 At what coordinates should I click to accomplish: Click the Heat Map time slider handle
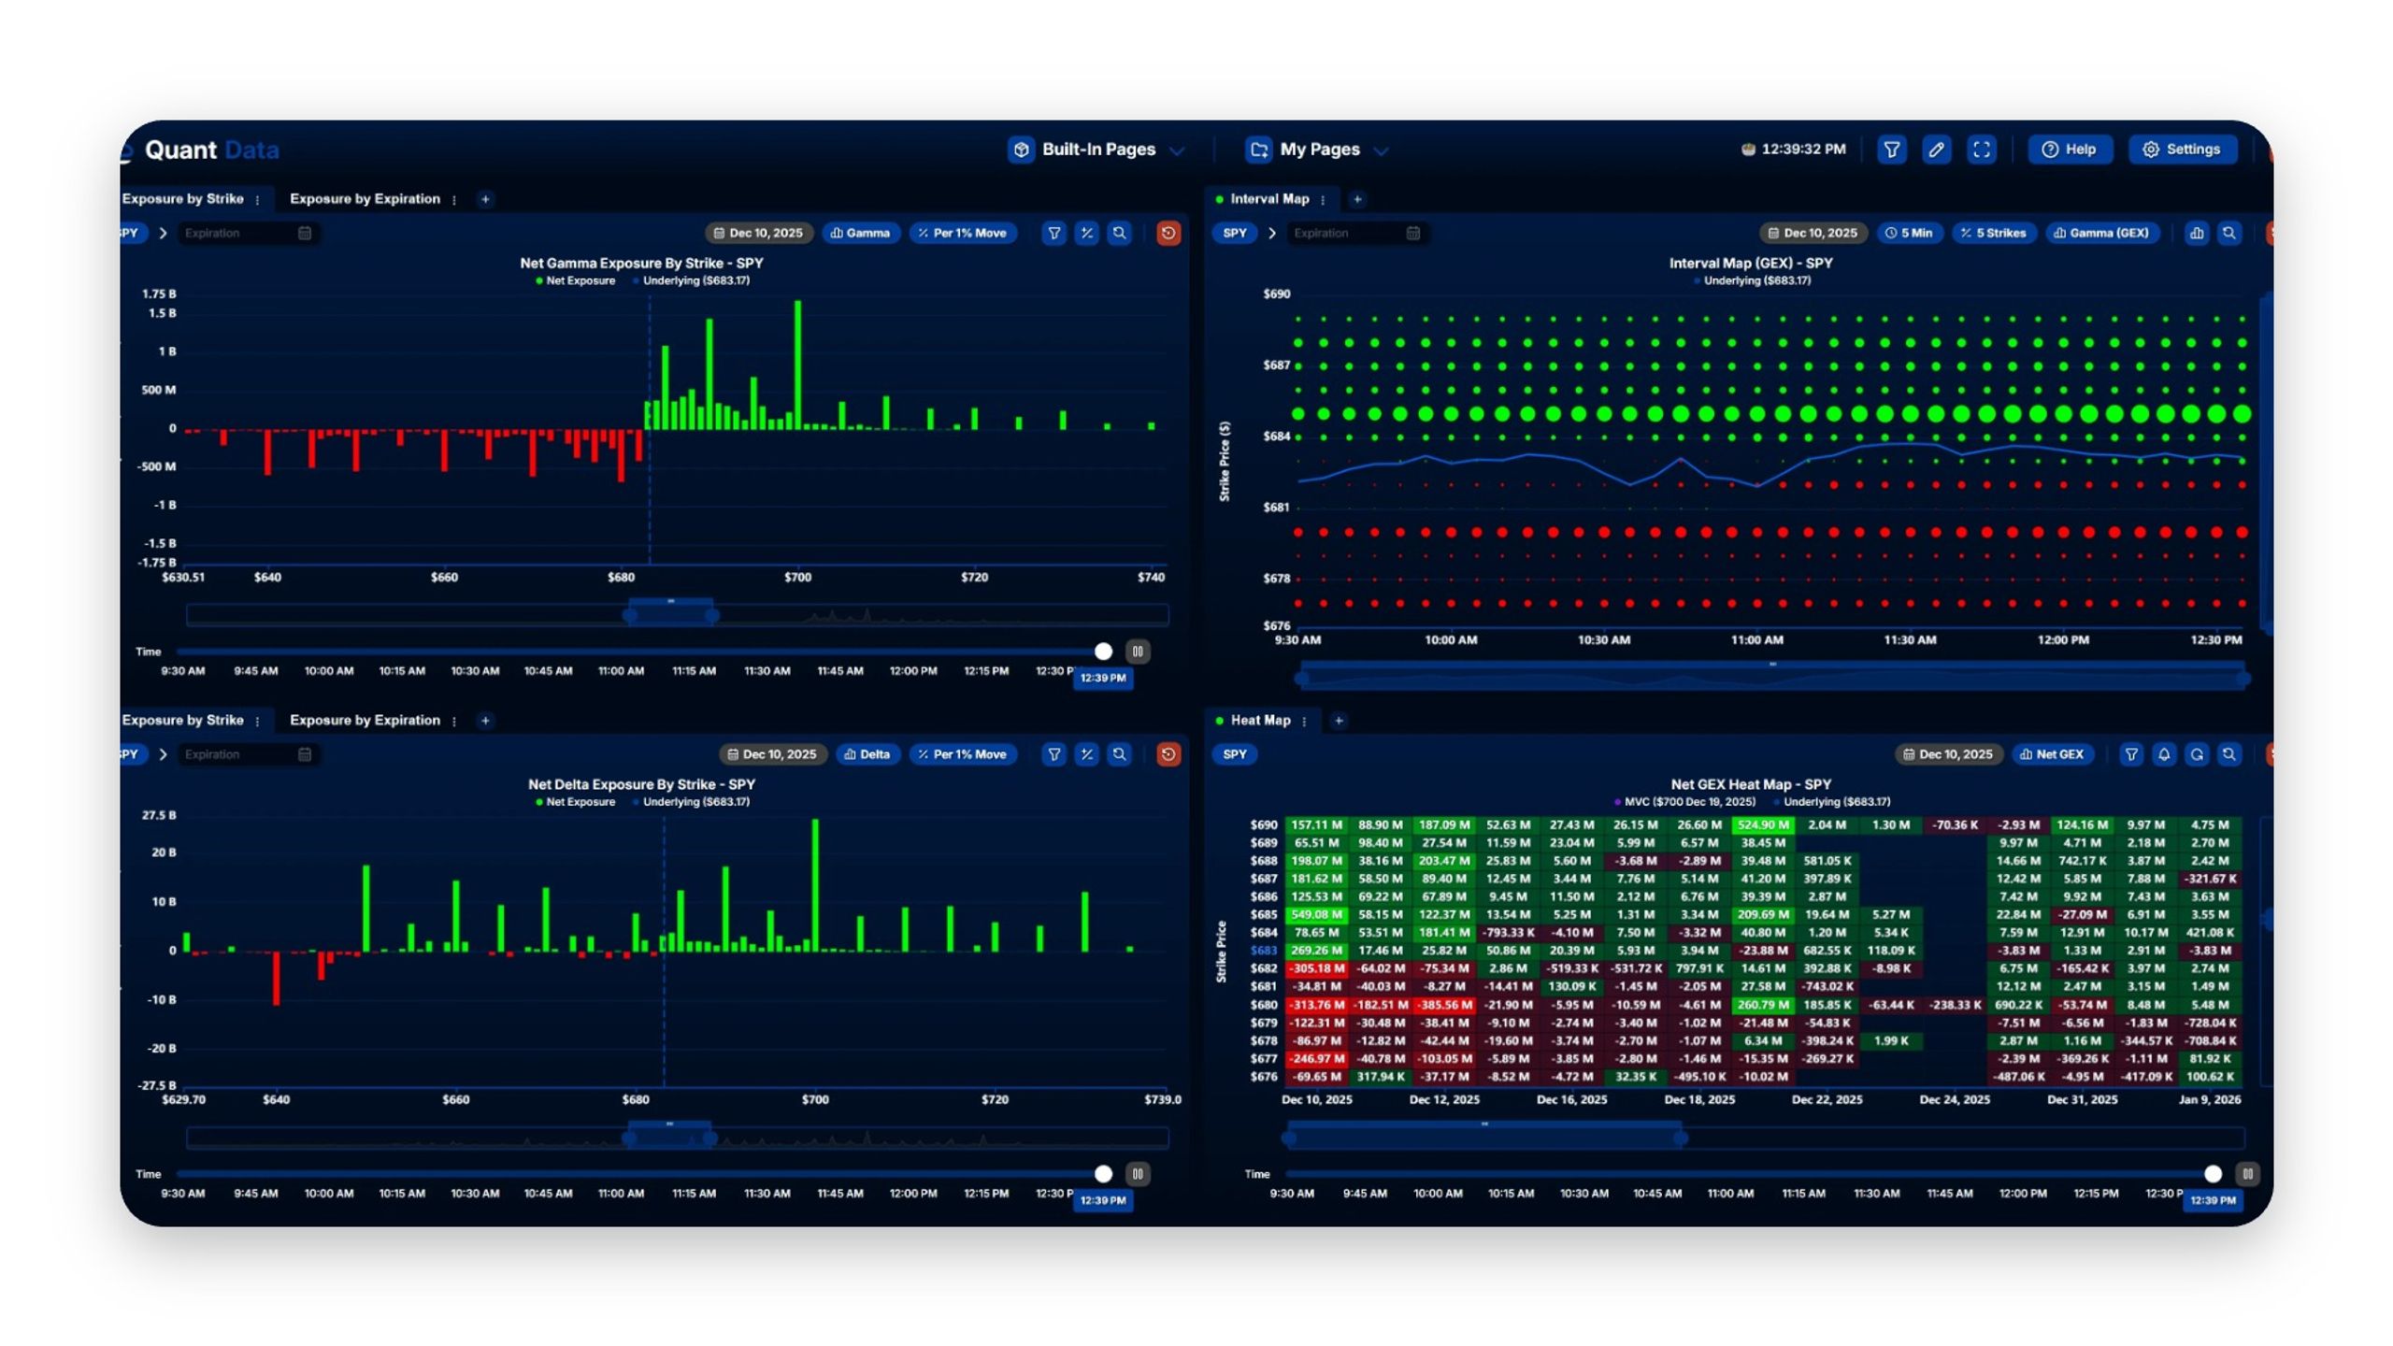pyautogui.click(x=2213, y=1174)
